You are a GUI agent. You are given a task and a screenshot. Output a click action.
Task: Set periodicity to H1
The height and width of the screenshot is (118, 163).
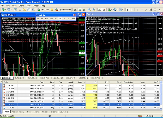tap(56, 19)
